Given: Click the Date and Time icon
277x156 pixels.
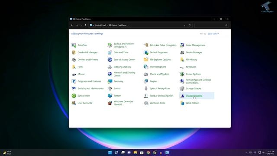Looking at the screenshot, I should [110, 52].
